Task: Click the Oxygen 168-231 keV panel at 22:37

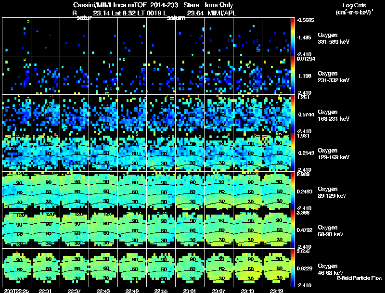Action: point(75,114)
